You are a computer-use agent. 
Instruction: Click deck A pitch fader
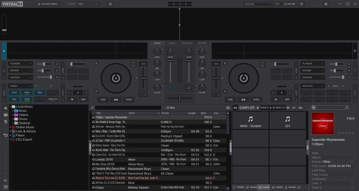pyautogui.click(x=143, y=79)
